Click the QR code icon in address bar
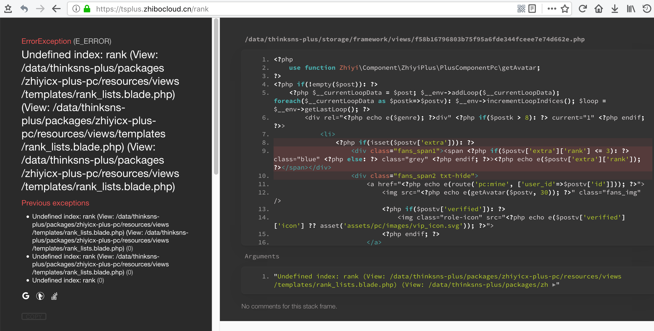Image resolution: width=654 pixels, height=331 pixels. click(x=521, y=9)
